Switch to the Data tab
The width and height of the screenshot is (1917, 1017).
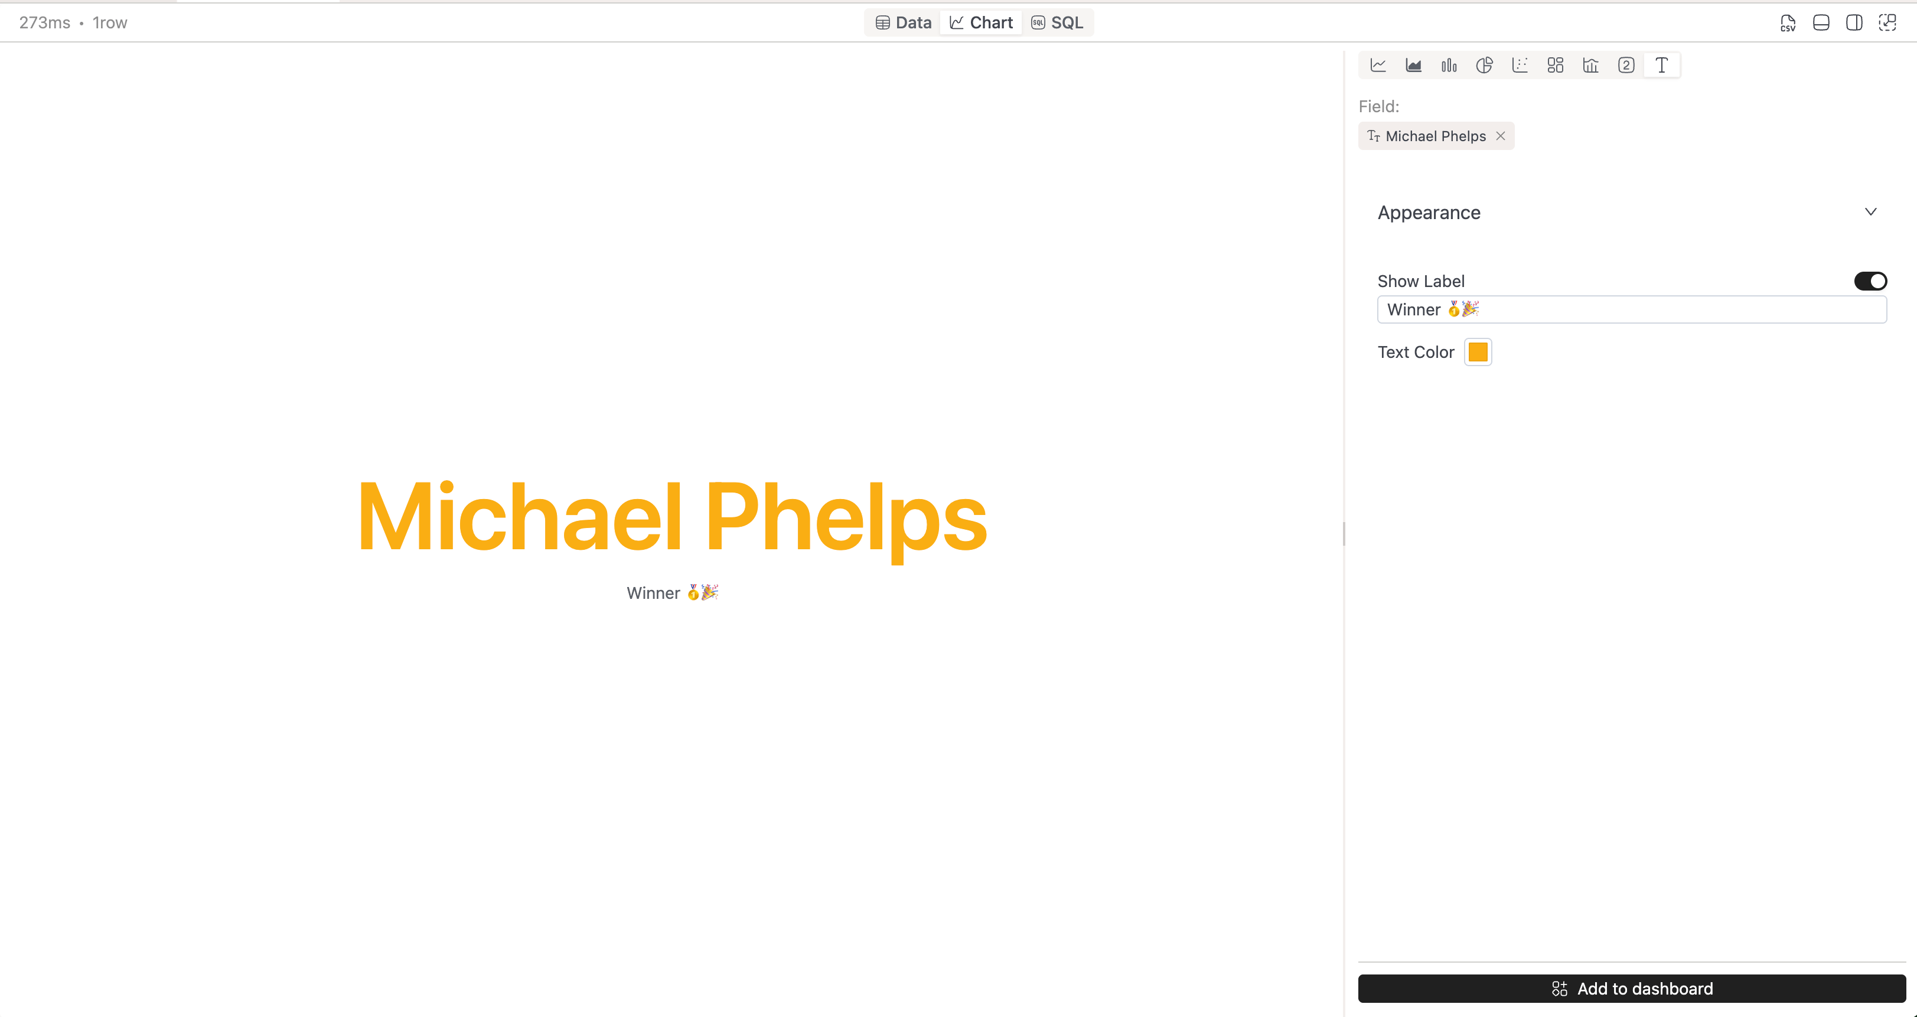tap(904, 23)
